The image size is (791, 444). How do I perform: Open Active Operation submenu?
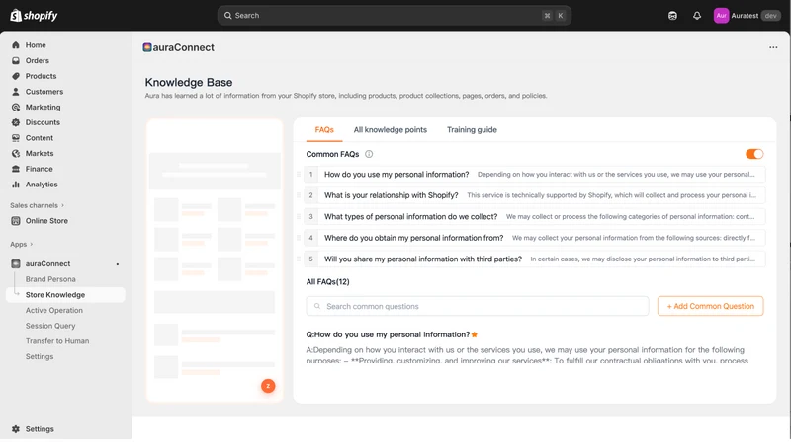click(x=54, y=310)
